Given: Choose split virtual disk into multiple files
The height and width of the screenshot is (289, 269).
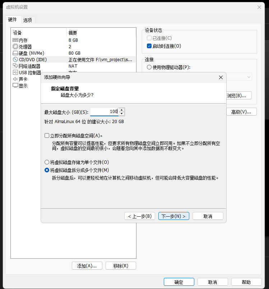Looking at the screenshot, I should [x=47, y=170].
